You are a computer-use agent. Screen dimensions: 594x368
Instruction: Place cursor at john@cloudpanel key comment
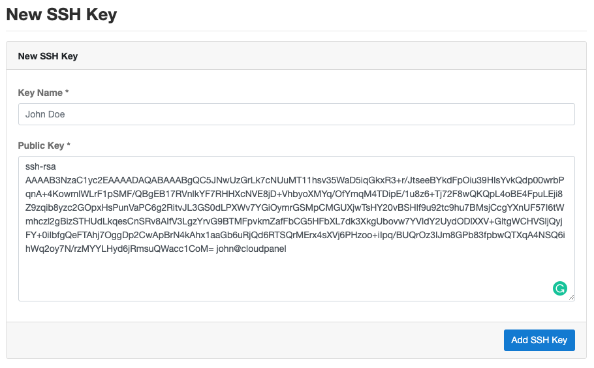251,249
